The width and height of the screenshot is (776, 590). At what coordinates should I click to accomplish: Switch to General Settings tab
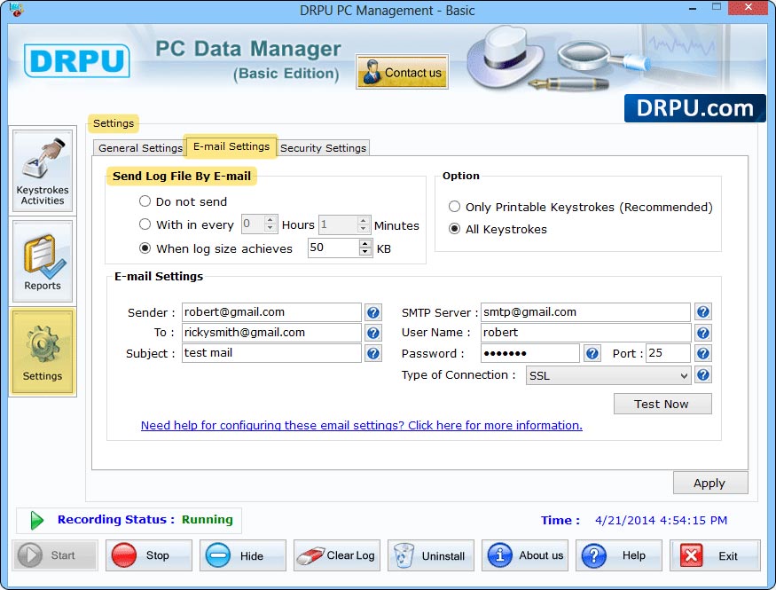coord(140,148)
